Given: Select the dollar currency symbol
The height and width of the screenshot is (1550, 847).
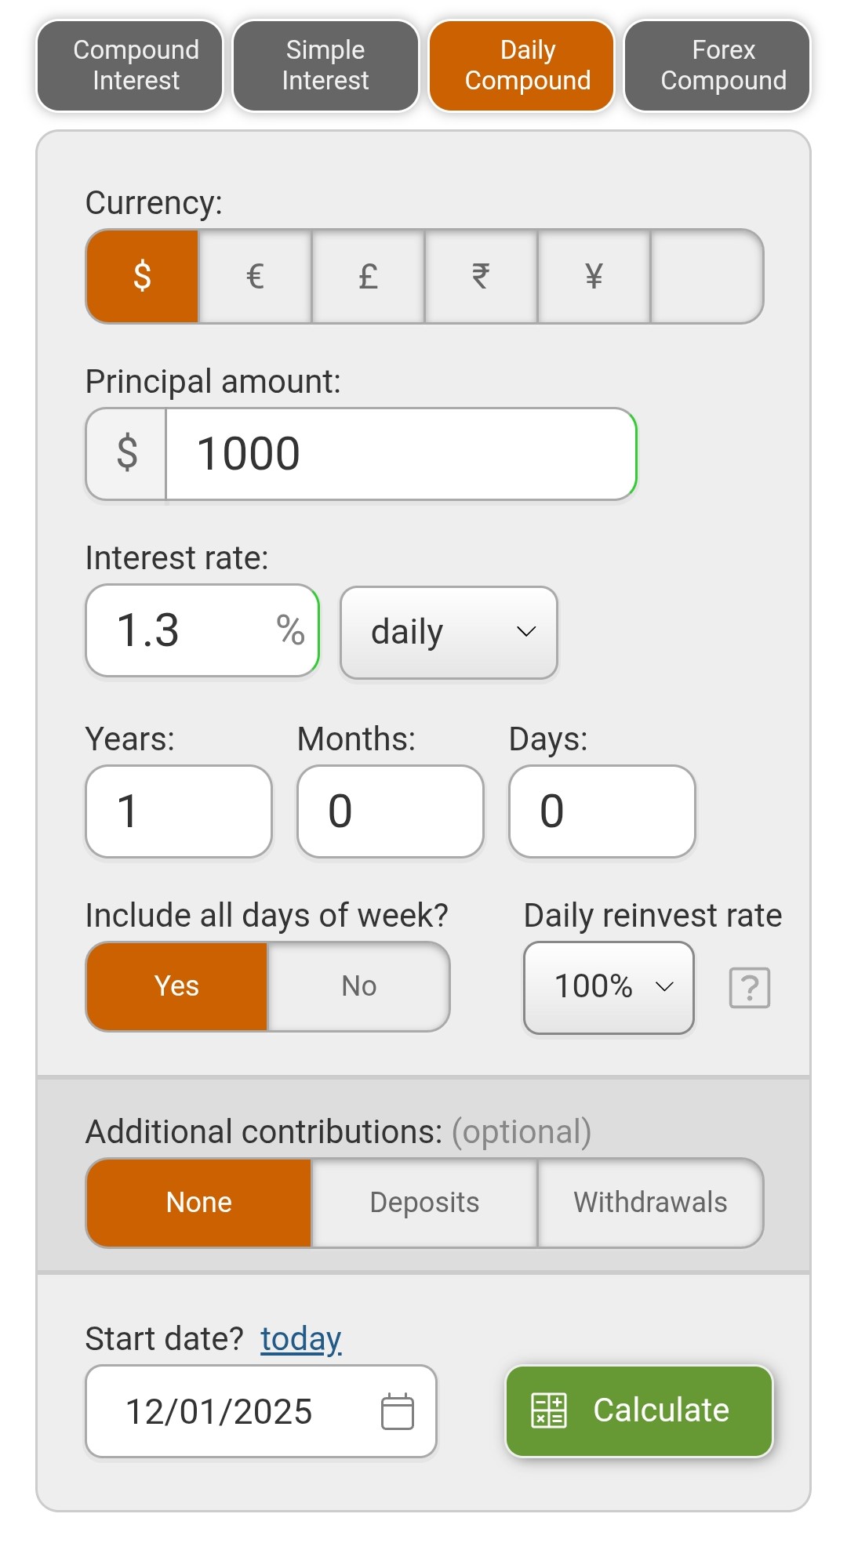Looking at the screenshot, I should tap(142, 276).
